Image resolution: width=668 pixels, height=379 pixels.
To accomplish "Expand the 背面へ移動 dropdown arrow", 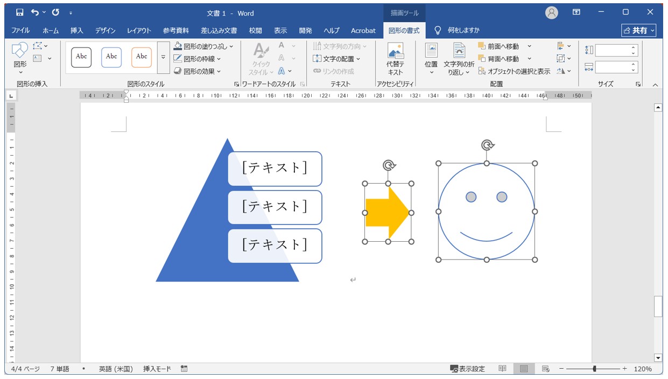I will [529, 59].
